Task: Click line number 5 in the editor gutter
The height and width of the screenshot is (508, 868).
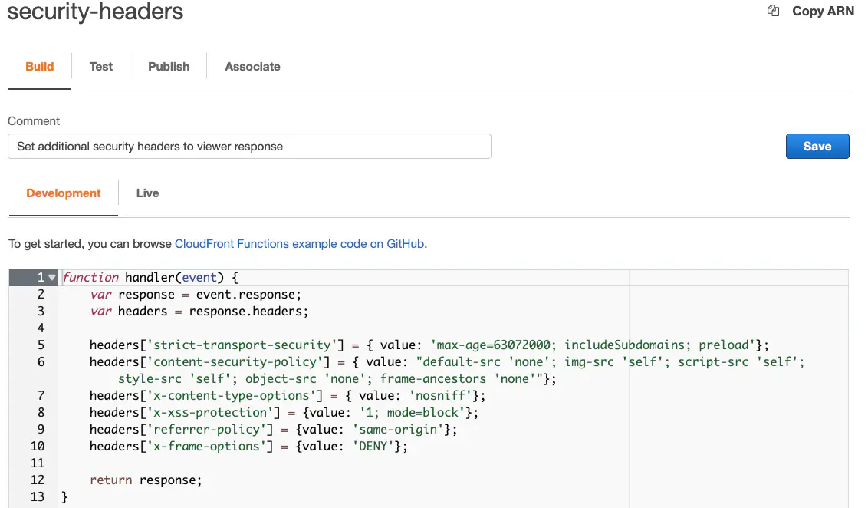Action: click(x=41, y=345)
